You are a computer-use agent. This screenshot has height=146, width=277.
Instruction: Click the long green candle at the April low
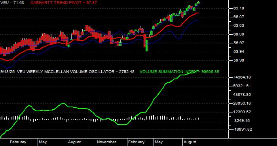[147, 45]
